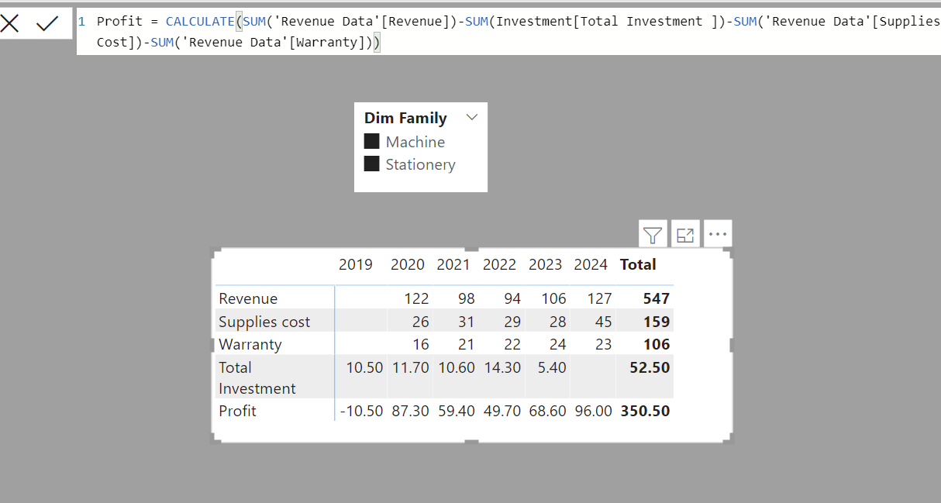Click the Profit total value 350.50

tap(645, 411)
